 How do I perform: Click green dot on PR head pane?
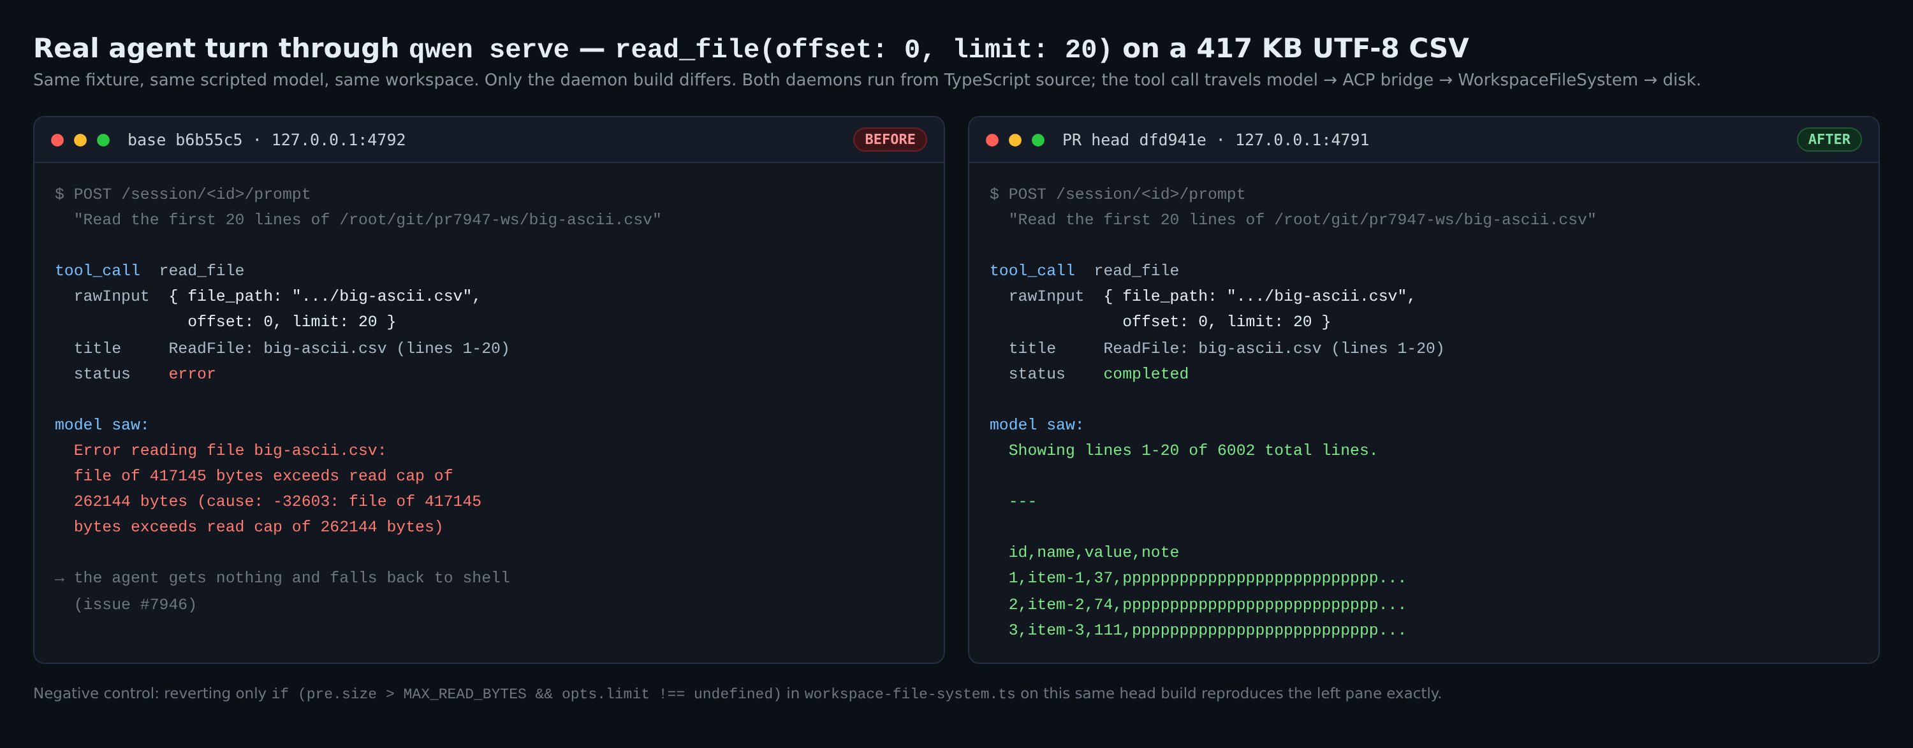click(x=1037, y=140)
